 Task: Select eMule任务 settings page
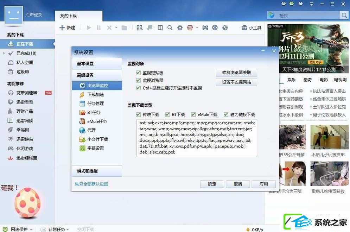[x=97, y=121]
